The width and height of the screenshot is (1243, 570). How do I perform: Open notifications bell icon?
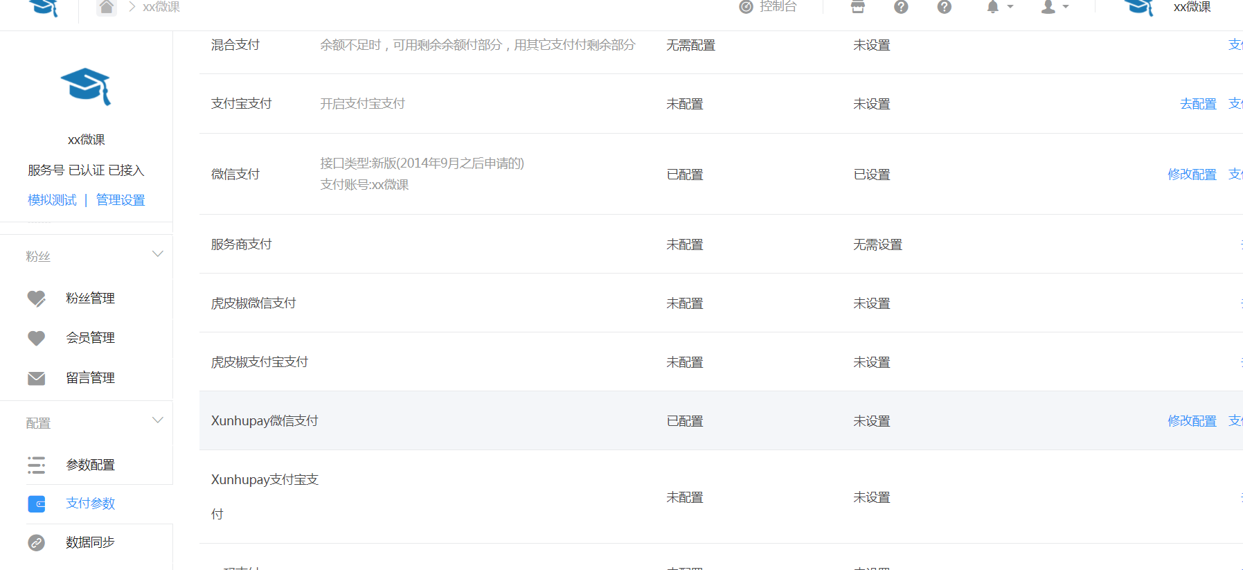pos(993,7)
